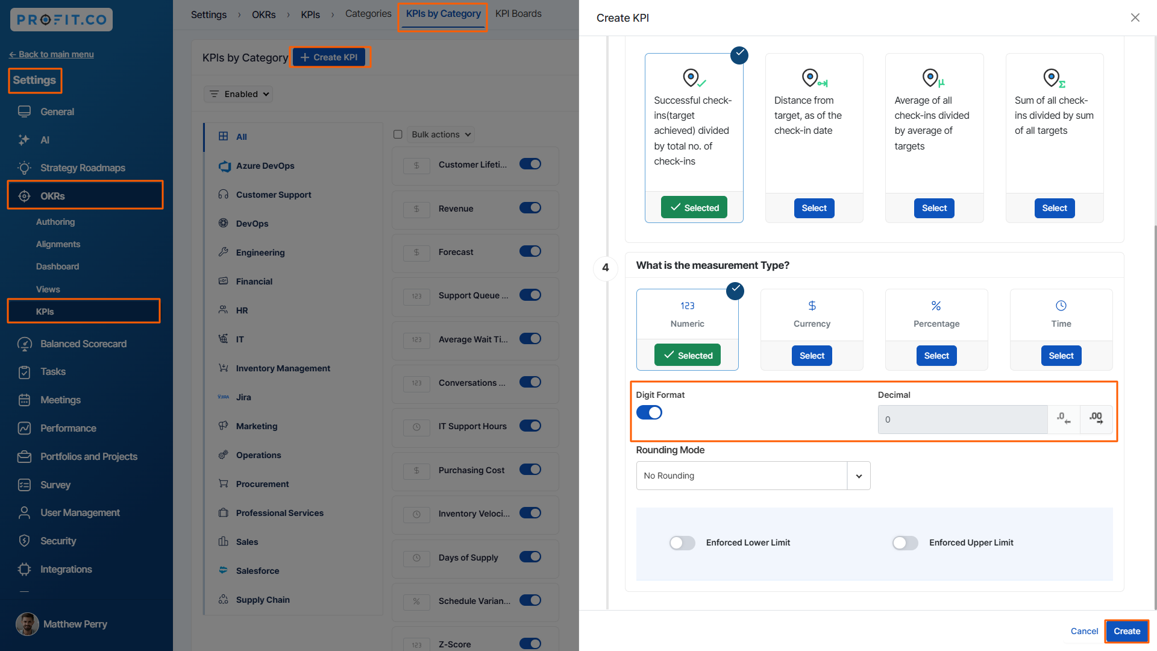Click the Azure DevOps category icon
The image size is (1157, 651).
[224, 166]
